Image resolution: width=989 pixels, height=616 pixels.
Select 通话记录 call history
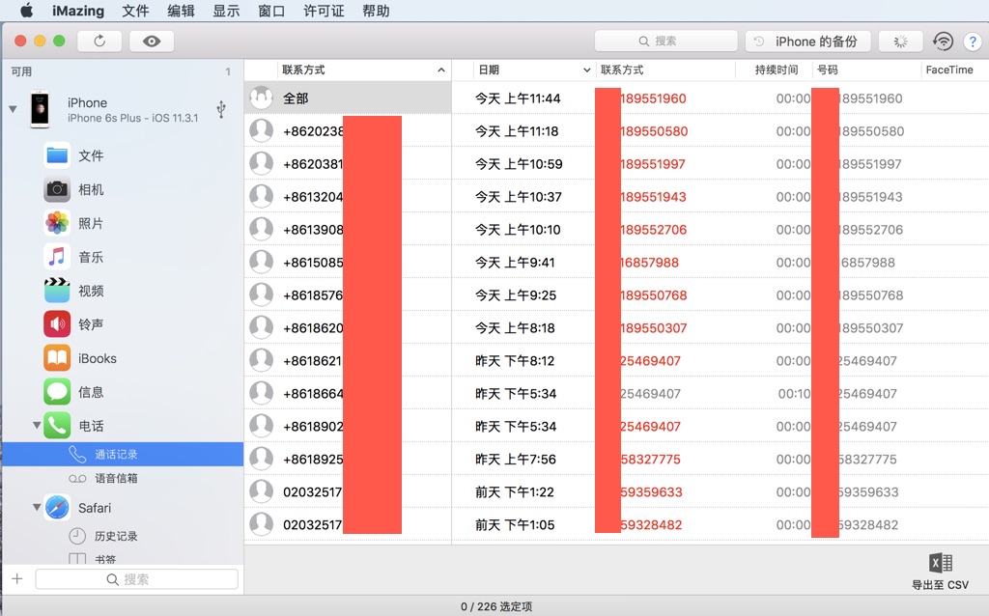(x=123, y=454)
